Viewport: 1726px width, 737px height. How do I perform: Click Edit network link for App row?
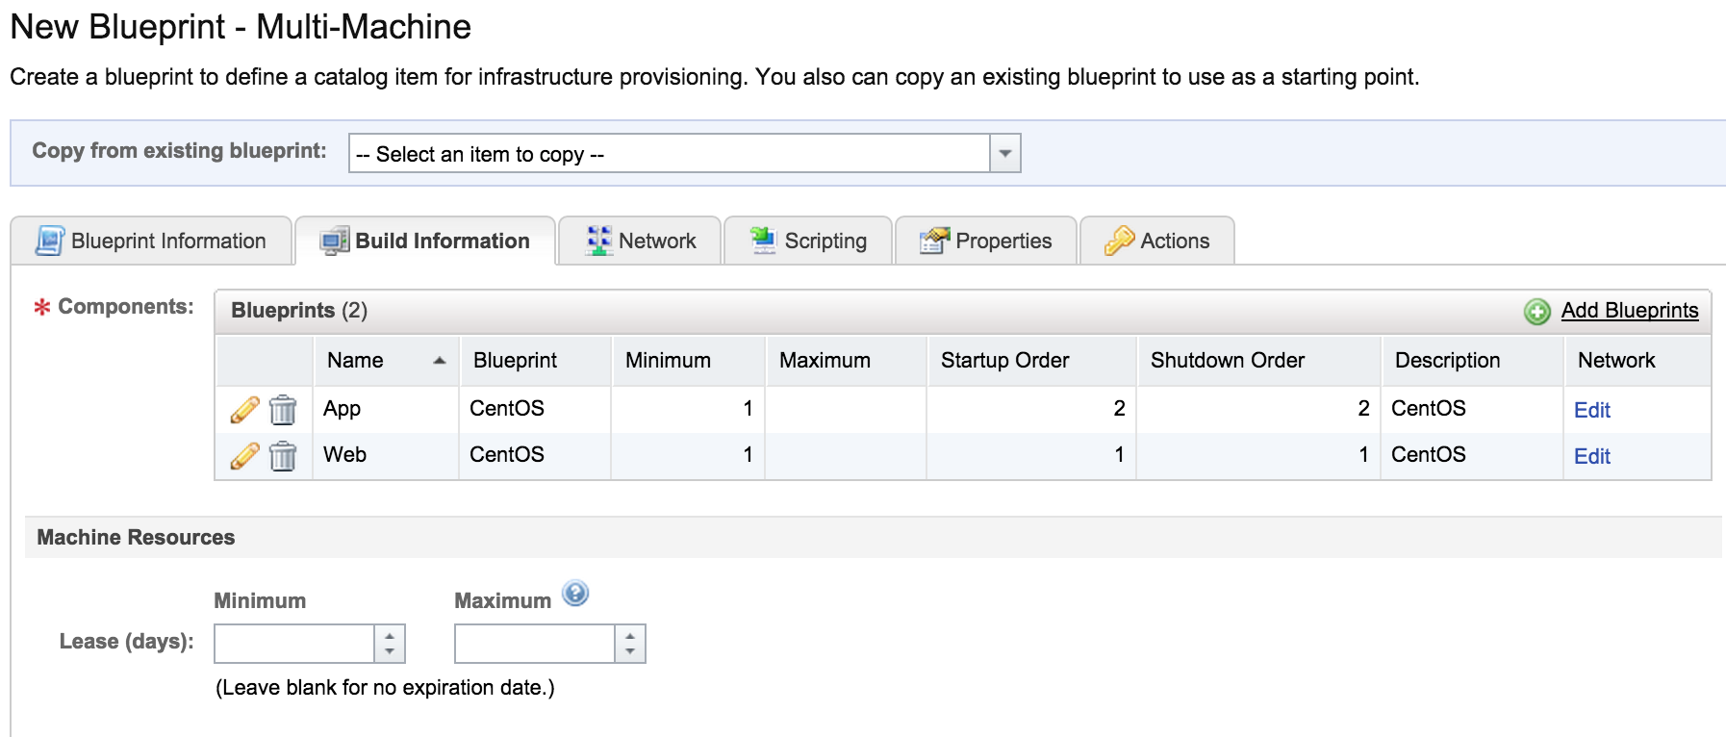[x=1591, y=410]
